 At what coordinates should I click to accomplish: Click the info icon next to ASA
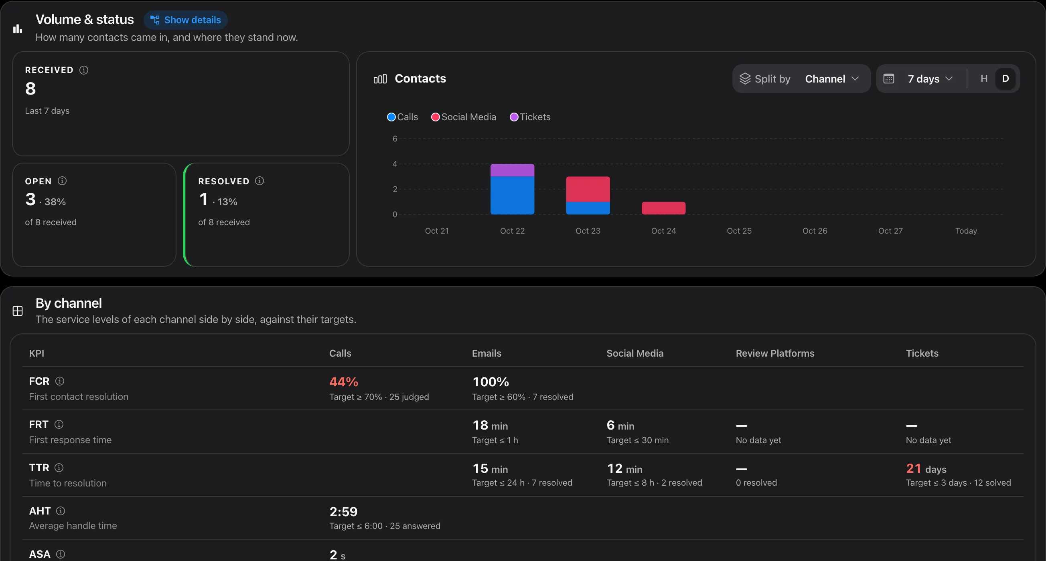point(61,554)
